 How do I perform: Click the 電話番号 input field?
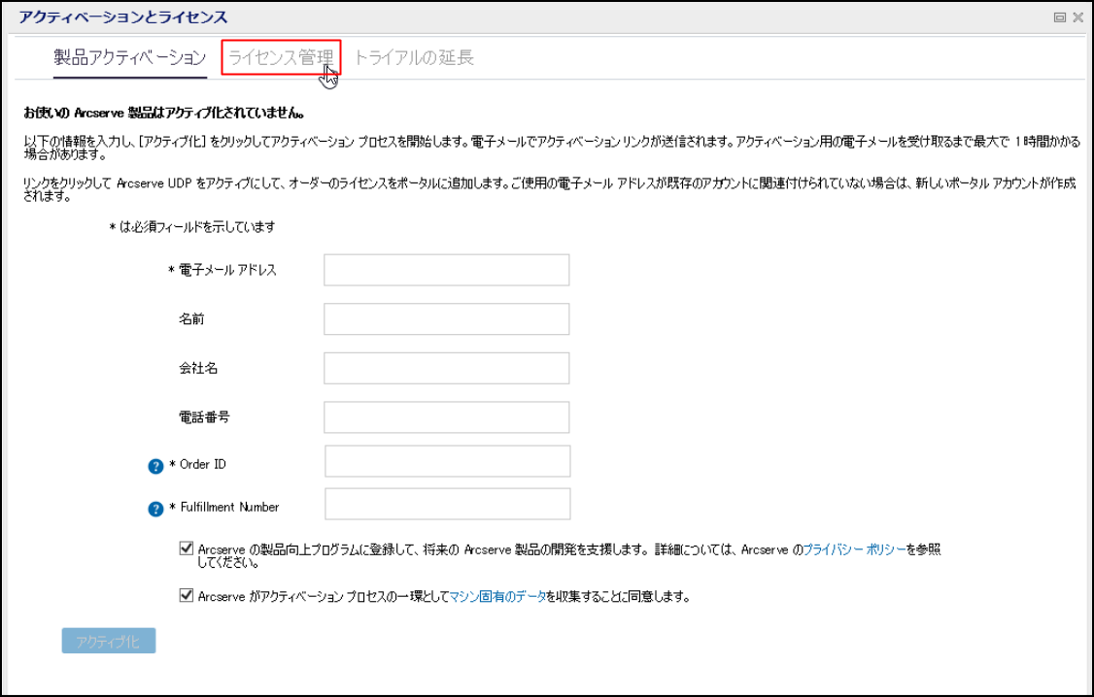point(447,417)
